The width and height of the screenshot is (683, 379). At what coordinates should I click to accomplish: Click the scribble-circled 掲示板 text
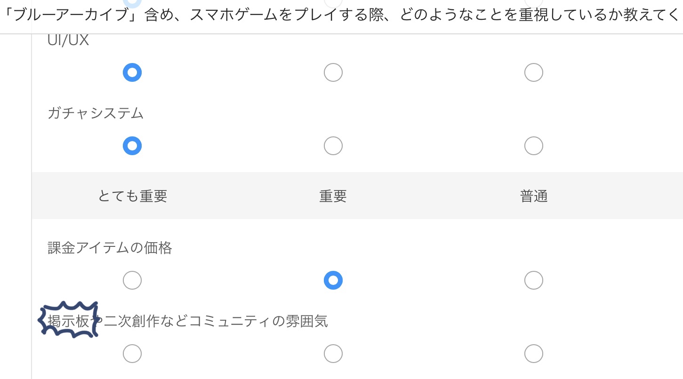click(x=69, y=321)
